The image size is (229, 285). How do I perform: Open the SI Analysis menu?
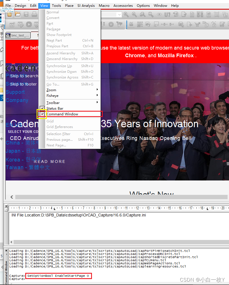pos(86,5)
